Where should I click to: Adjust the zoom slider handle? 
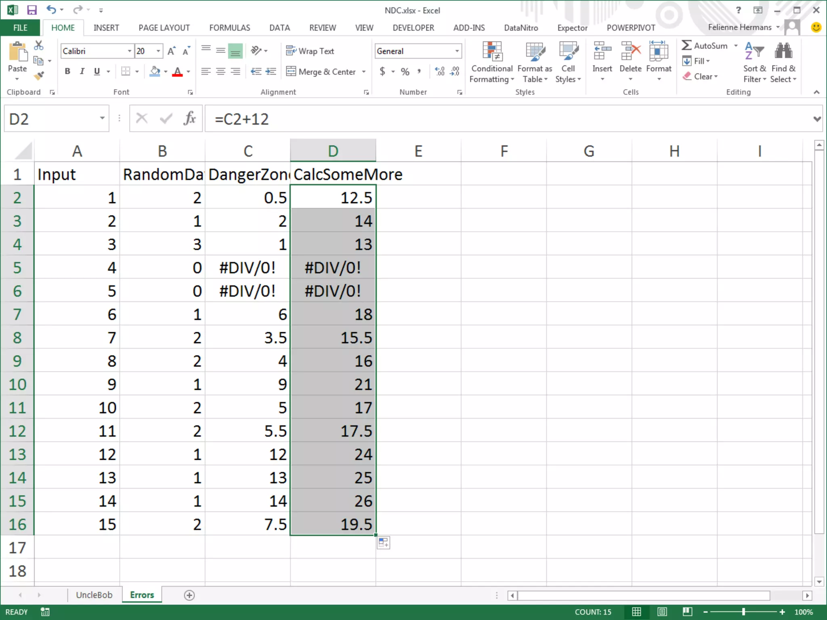click(743, 612)
